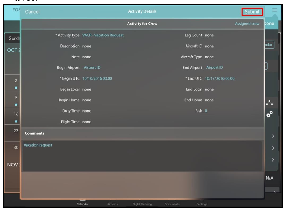291x215 pixels.
Task: Select the Begin Airport ID field
Action: point(92,68)
